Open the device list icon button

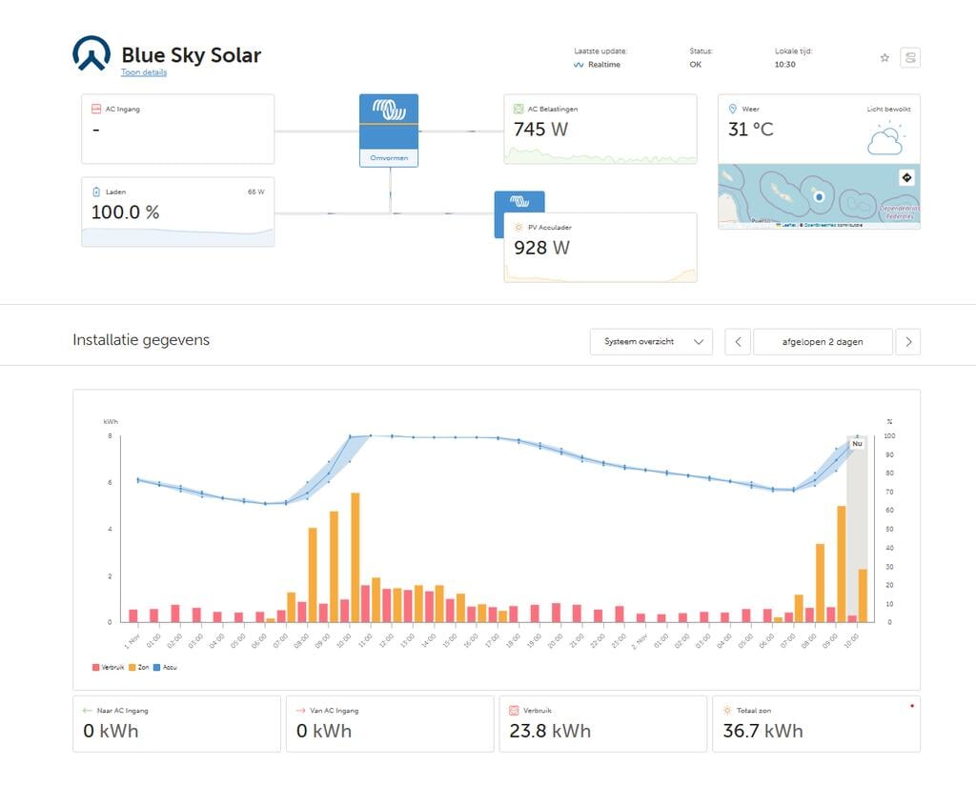pyautogui.click(x=910, y=58)
